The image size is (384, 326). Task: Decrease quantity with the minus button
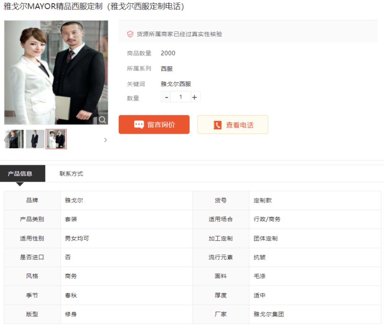tap(166, 97)
